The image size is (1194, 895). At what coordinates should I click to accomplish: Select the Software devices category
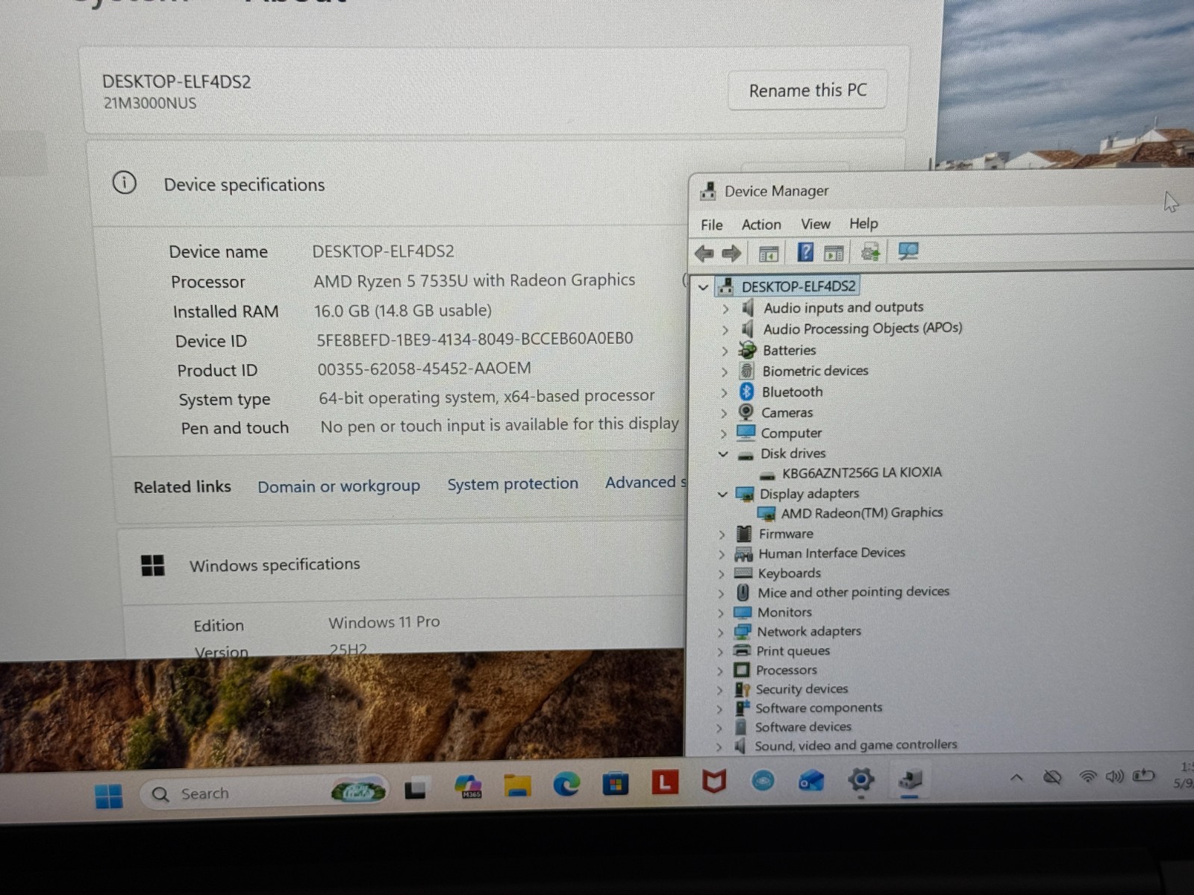click(802, 727)
